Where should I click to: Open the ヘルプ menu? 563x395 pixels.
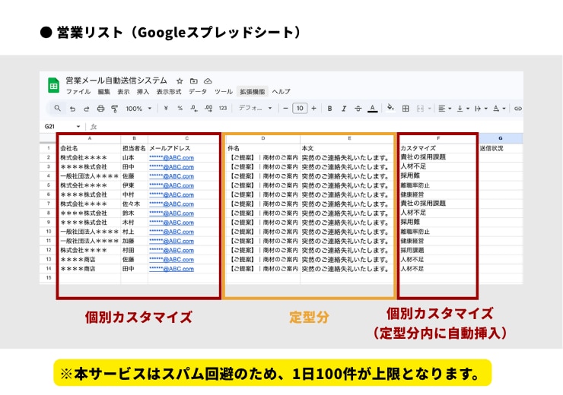(x=281, y=92)
